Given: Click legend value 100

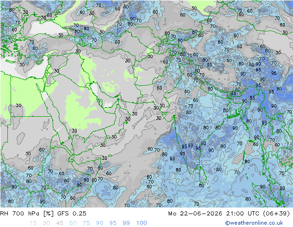Looking at the screenshot, I should [141, 223].
